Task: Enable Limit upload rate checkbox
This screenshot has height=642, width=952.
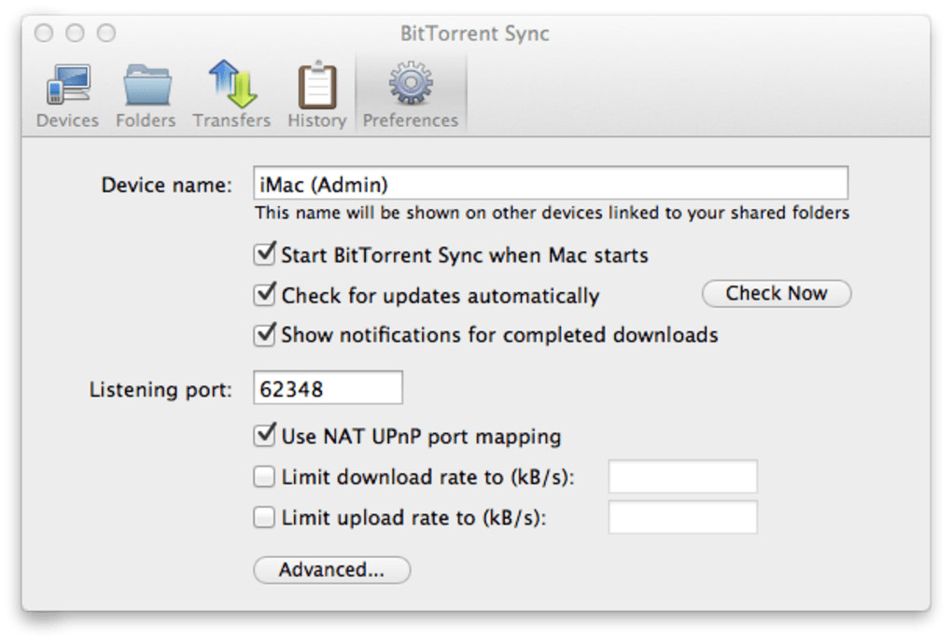Action: (x=265, y=518)
